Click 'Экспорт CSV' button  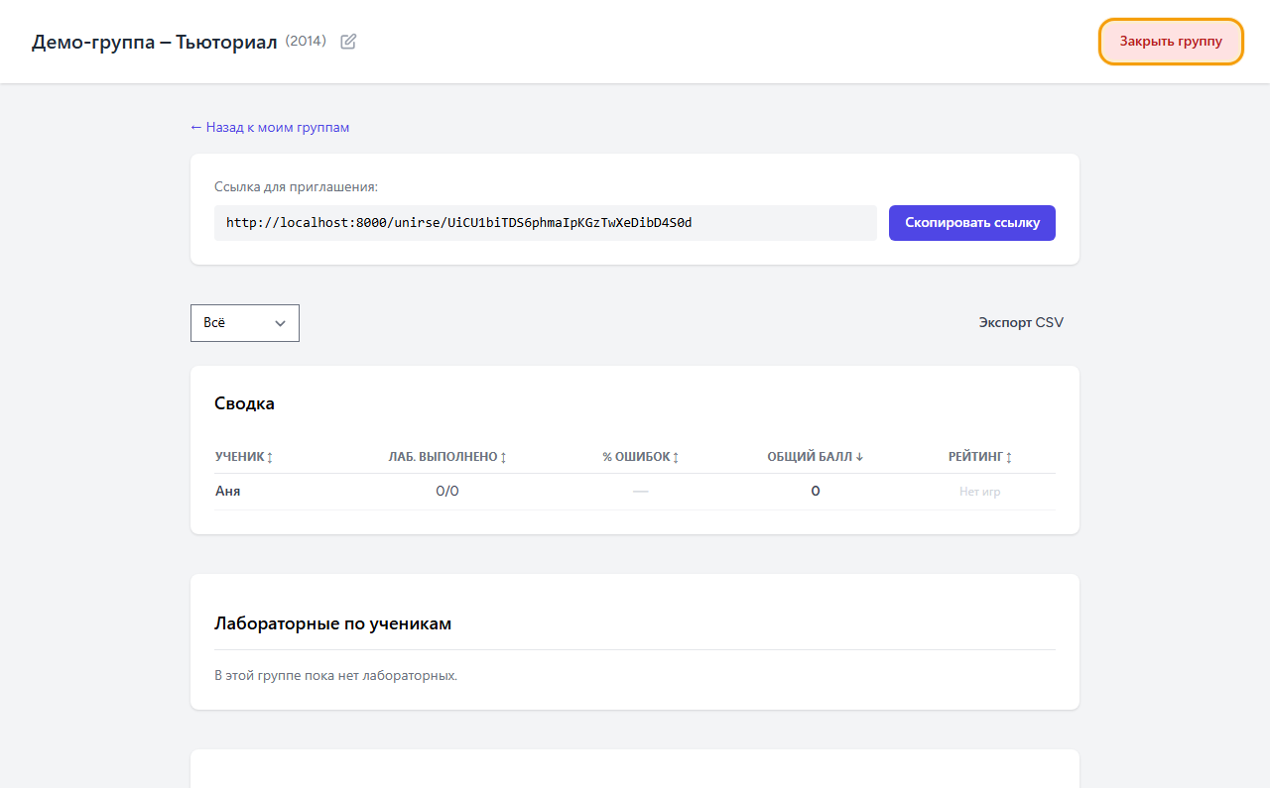click(x=1021, y=322)
